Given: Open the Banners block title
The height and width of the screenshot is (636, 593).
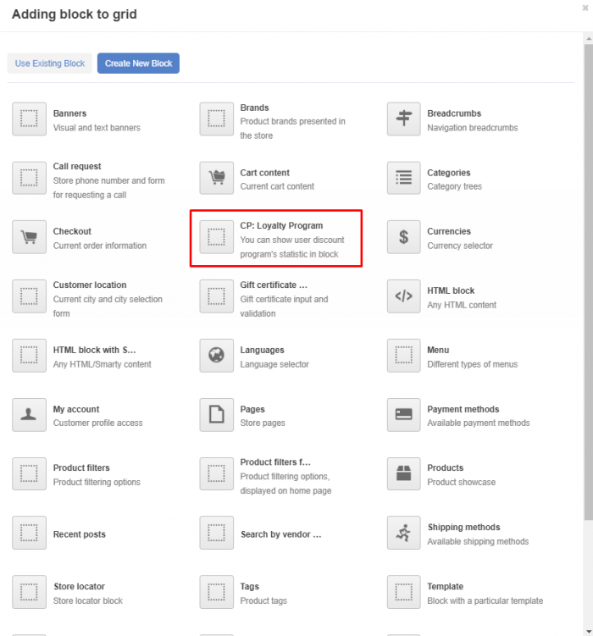Looking at the screenshot, I should pyautogui.click(x=69, y=113).
